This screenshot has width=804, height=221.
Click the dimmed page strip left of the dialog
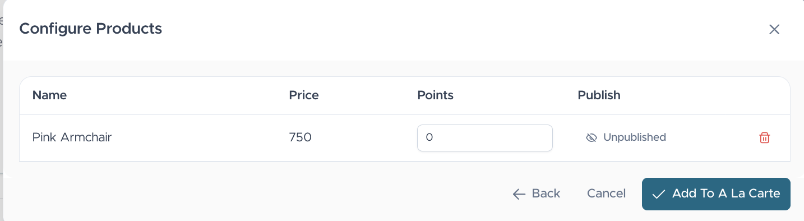2,112
